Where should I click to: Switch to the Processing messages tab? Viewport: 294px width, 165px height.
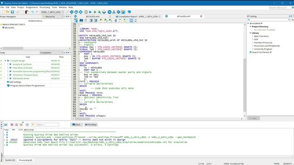(x=26, y=160)
